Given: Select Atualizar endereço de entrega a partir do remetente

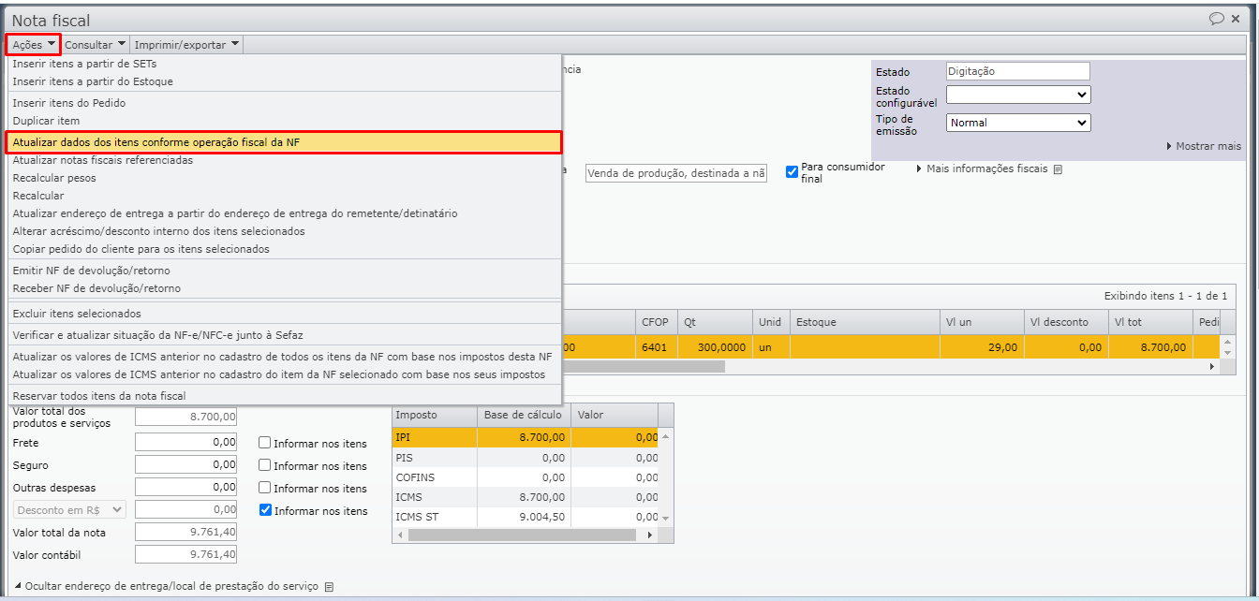Looking at the screenshot, I should coord(285,213).
